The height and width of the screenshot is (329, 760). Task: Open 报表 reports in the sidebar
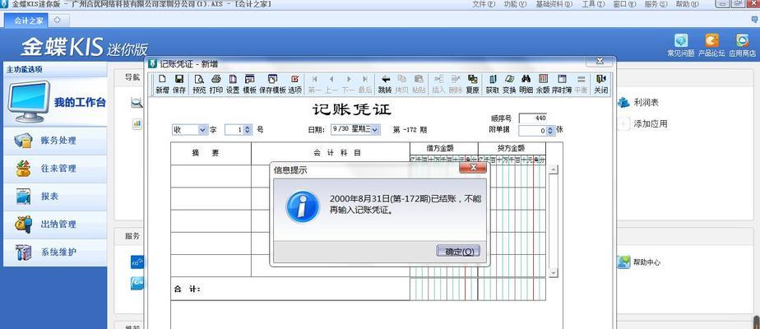click(x=55, y=197)
